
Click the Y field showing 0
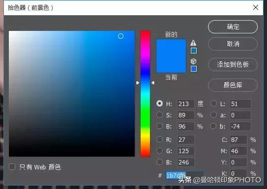(x=238, y=162)
